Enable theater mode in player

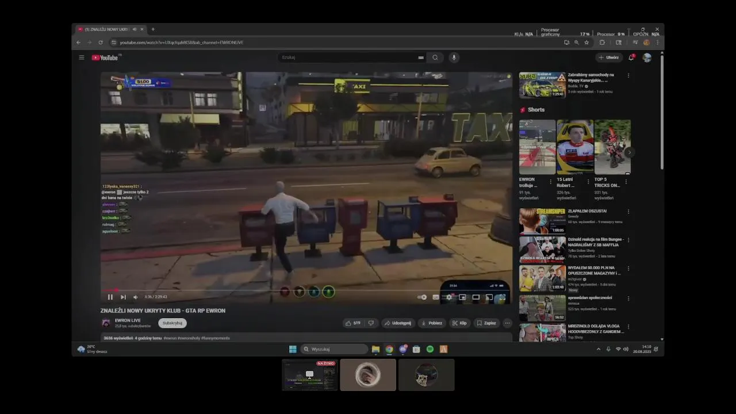click(476, 297)
